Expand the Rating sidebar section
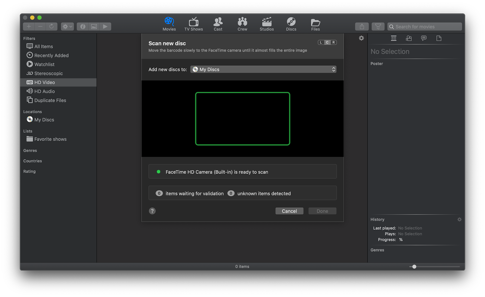 click(x=29, y=171)
